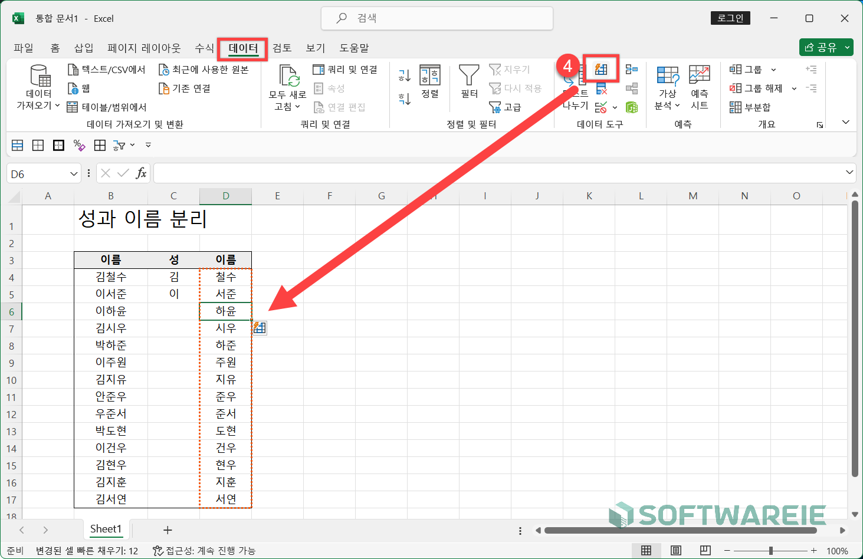
Task: Click the zoom slider handle
Action: click(770, 551)
